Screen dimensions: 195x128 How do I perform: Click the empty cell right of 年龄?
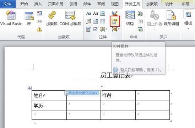pos(153,96)
